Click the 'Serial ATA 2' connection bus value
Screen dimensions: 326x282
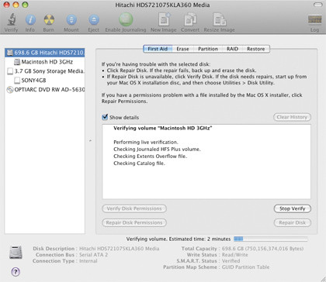[93, 255]
